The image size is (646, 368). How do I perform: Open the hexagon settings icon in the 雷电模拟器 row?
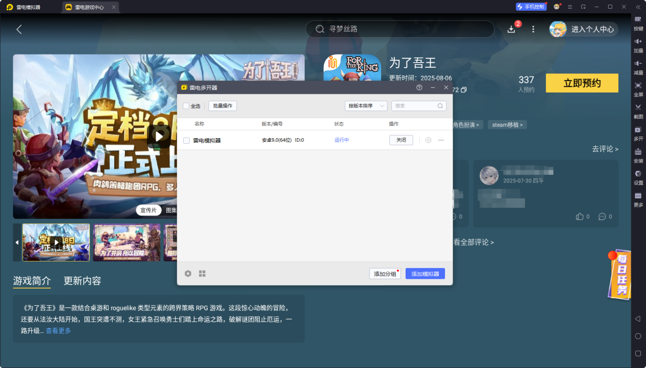point(428,140)
